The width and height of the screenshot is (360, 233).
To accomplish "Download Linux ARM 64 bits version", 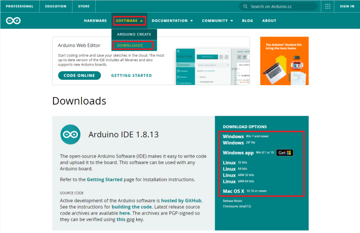I will [238, 181].
